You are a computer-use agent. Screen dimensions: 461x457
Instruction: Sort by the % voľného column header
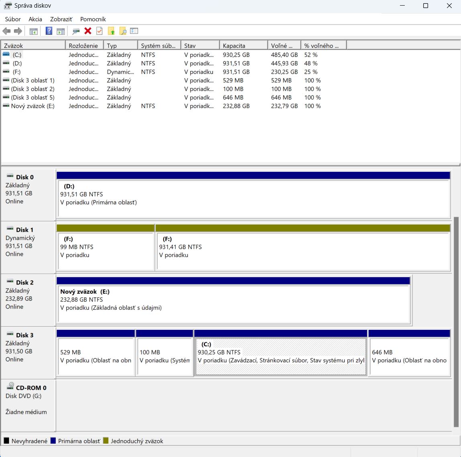pyautogui.click(x=324, y=45)
